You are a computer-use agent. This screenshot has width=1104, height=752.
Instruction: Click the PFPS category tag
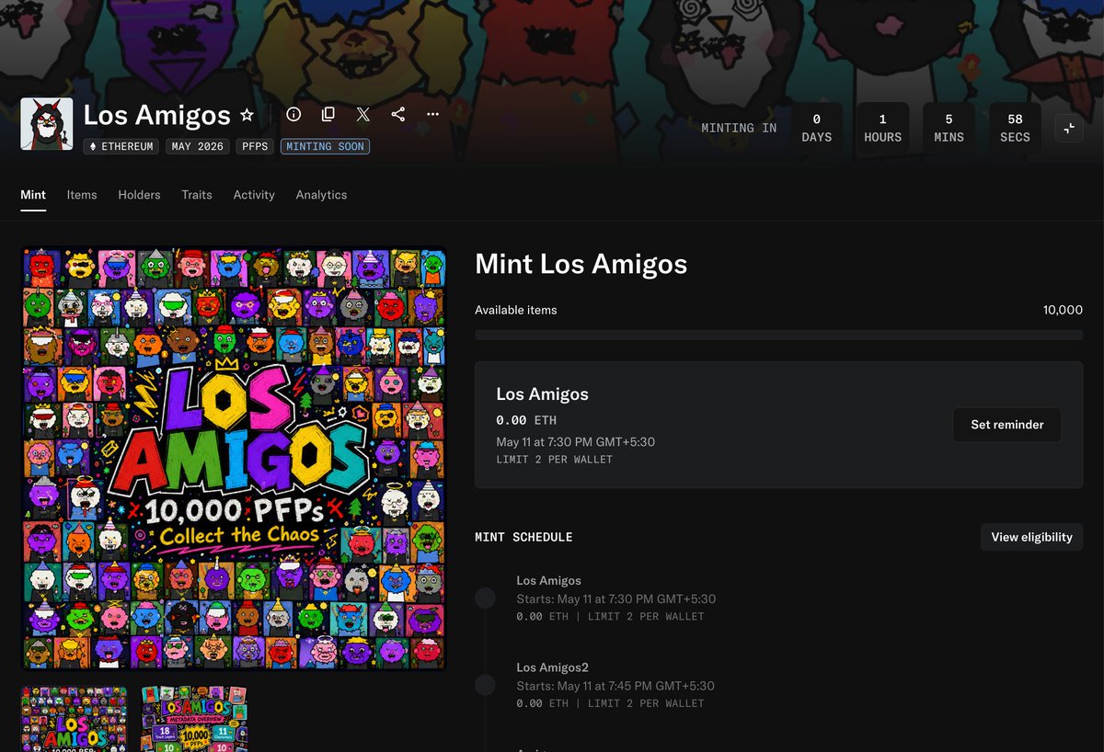point(255,146)
